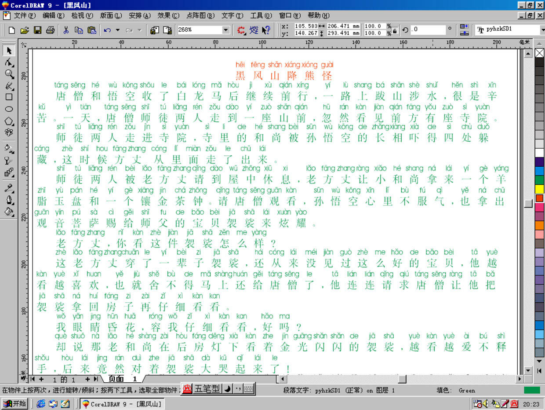Screen dimensions: 545x410
Task: Select the 页面 1 page tab
Action: [122, 379]
